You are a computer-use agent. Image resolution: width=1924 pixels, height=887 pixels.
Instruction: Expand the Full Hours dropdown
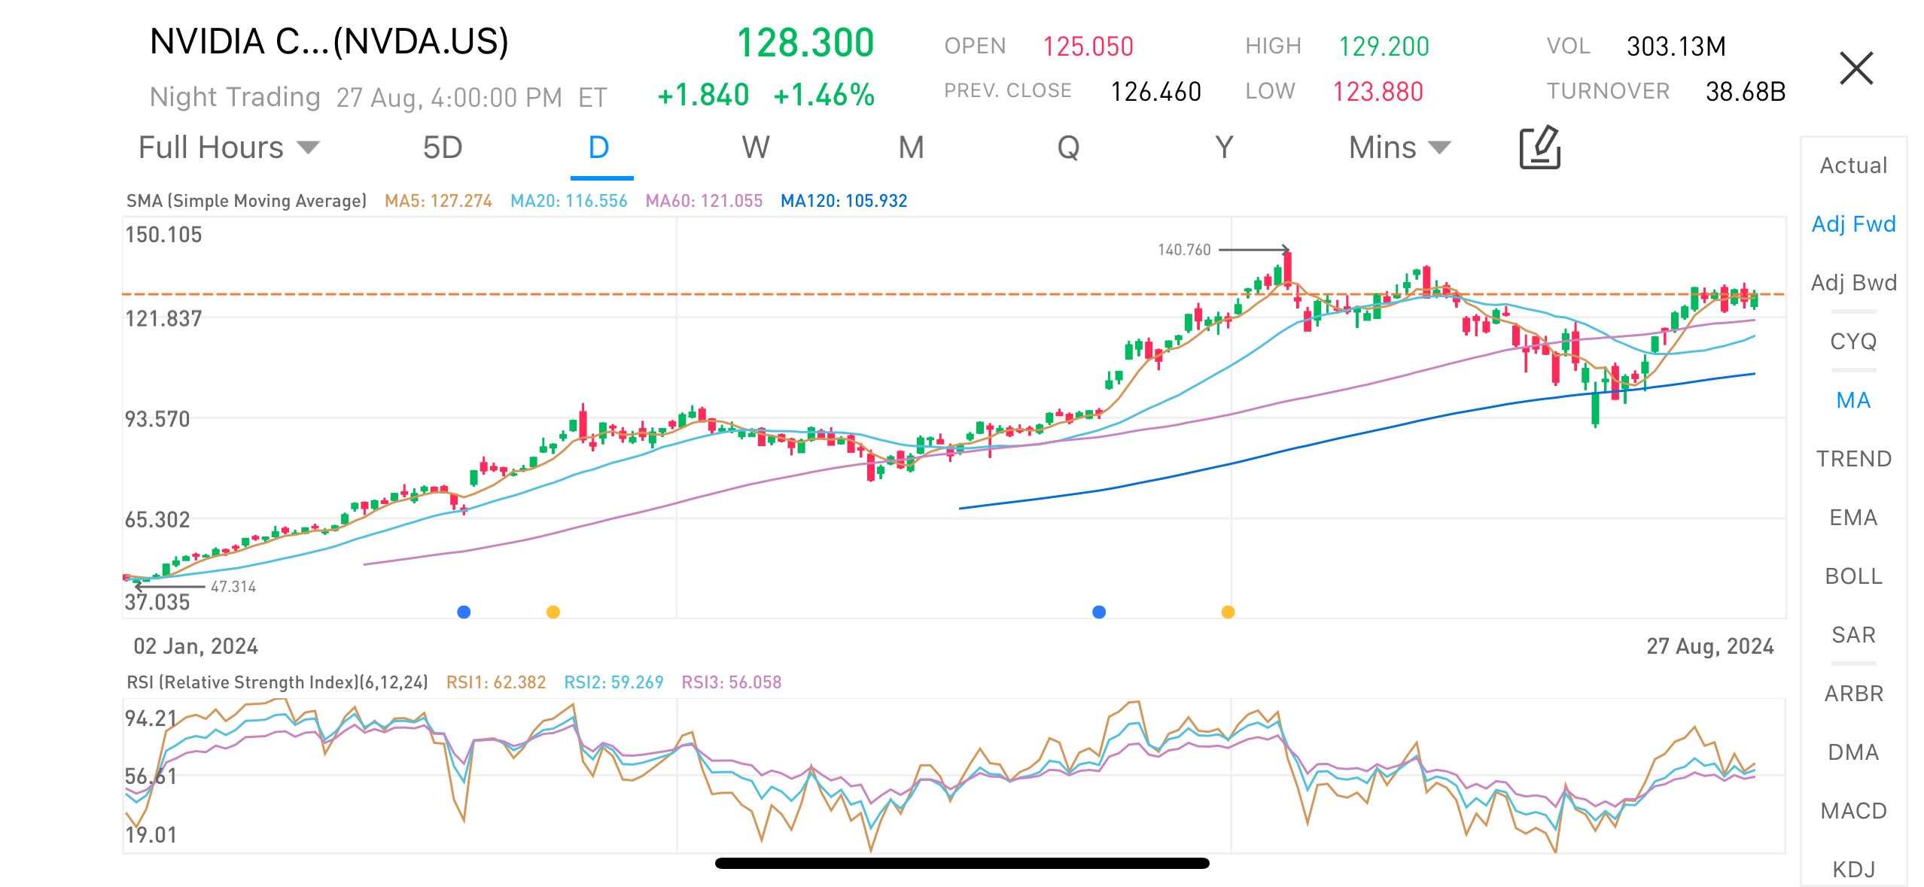[229, 147]
